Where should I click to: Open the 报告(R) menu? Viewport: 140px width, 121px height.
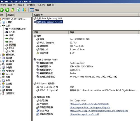point(22,5)
